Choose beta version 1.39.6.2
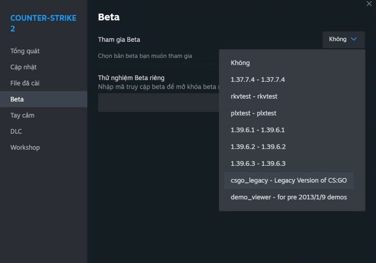Screen dimensions: 376x263 pyautogui.click(x=258, y=147)
